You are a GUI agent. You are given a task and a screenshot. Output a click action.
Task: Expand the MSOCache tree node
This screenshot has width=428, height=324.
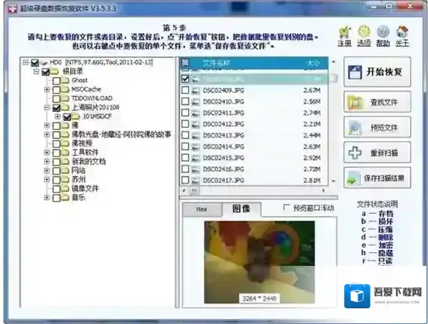tap(47, 89)
